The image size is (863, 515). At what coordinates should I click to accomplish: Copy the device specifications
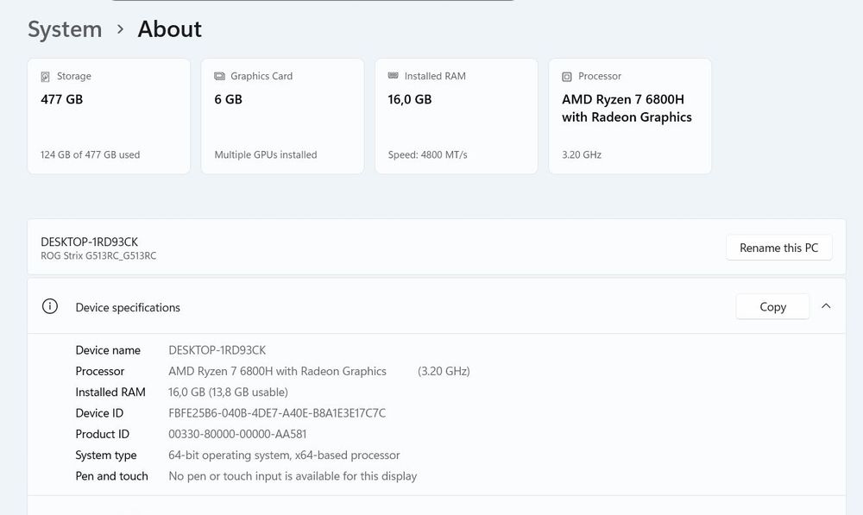click(772, 306)
